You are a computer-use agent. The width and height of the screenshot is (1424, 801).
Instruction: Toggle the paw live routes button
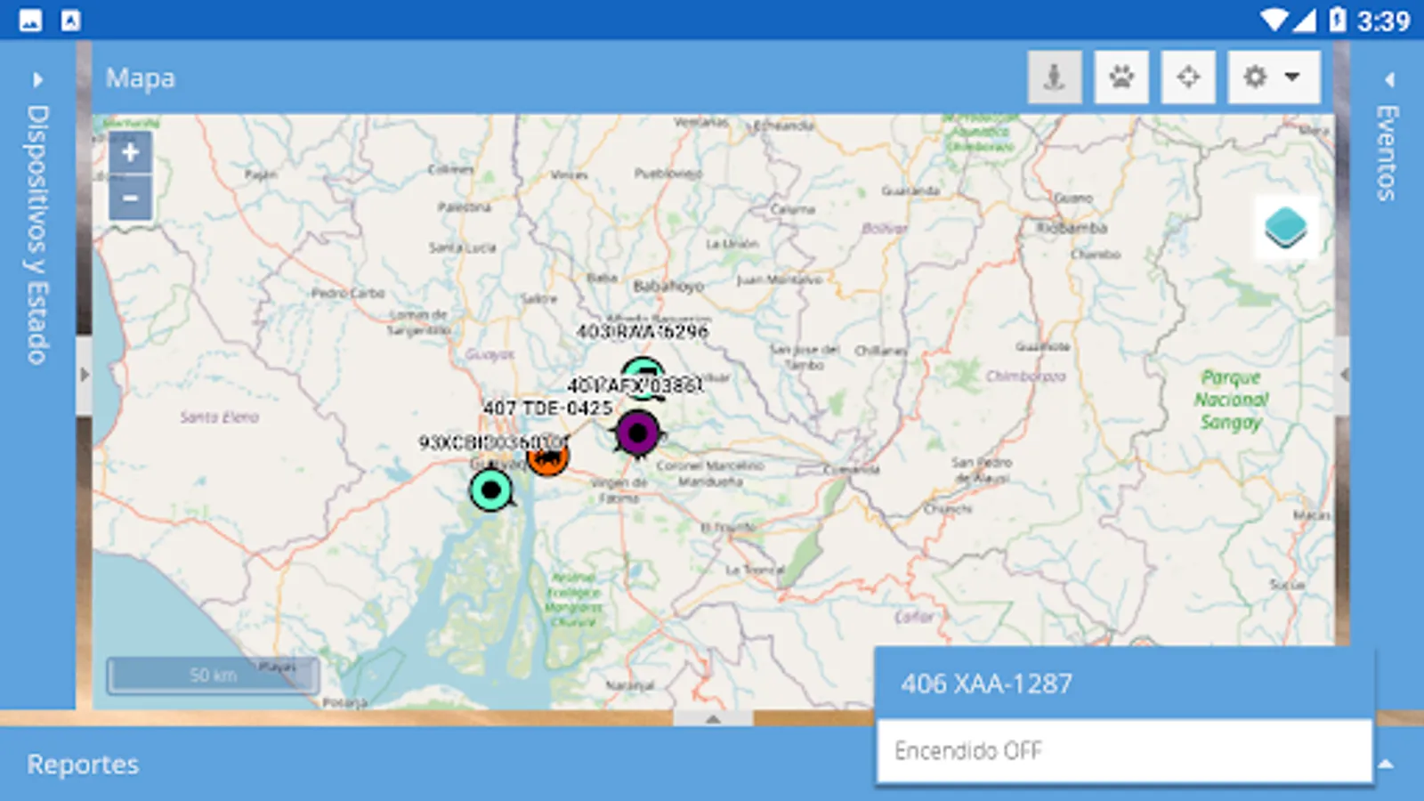pyautogui.click(x=1121, y=77)
